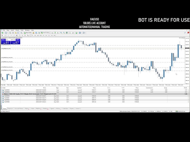Expand the Profiles dropdown arrow
Viewport: 190px width, 142px height.
(7, 33)
